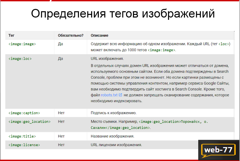Select the <image:caption> tag cell
Image resolution: width=240 pixels, height=161 pixels.
point(24,113)
